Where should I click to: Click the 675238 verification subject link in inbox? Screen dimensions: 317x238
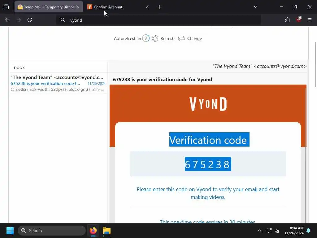45,83
